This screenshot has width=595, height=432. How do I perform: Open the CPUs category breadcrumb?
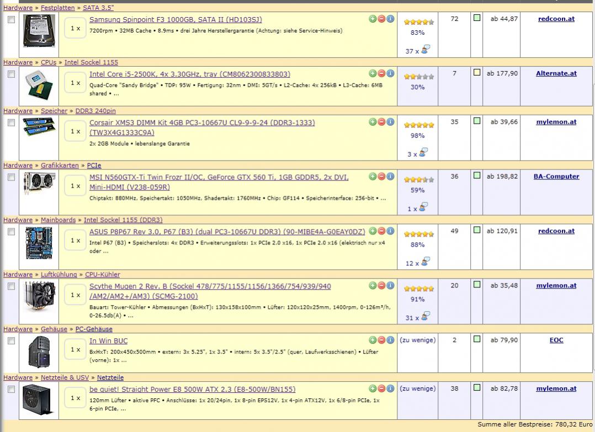coord(49,62)
